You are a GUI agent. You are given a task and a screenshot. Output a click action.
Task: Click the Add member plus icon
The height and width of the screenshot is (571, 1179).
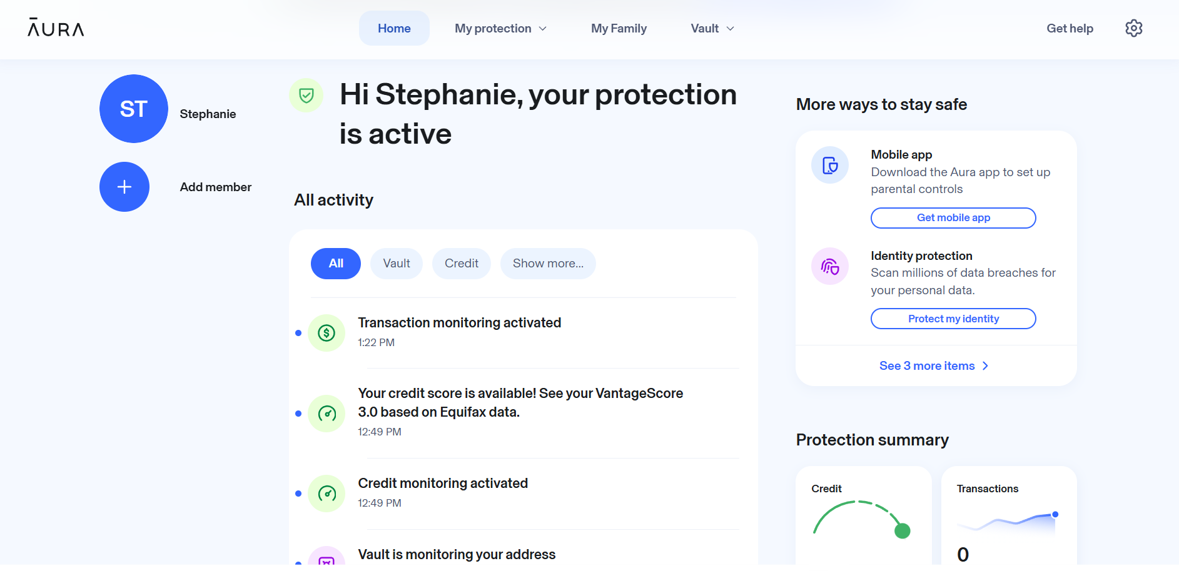coord(124,186)
